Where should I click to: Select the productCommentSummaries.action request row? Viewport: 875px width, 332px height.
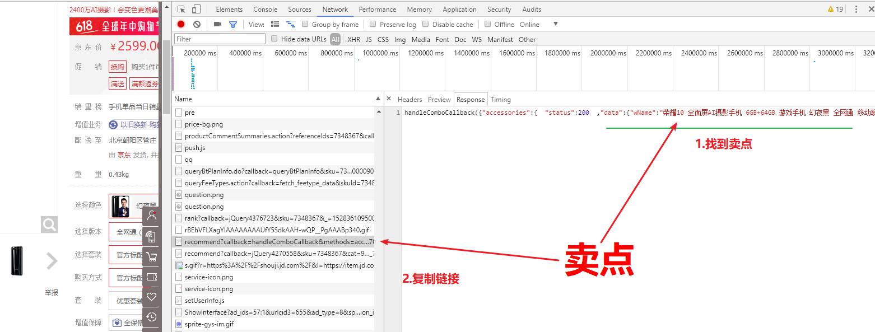[x=274, y=136]
